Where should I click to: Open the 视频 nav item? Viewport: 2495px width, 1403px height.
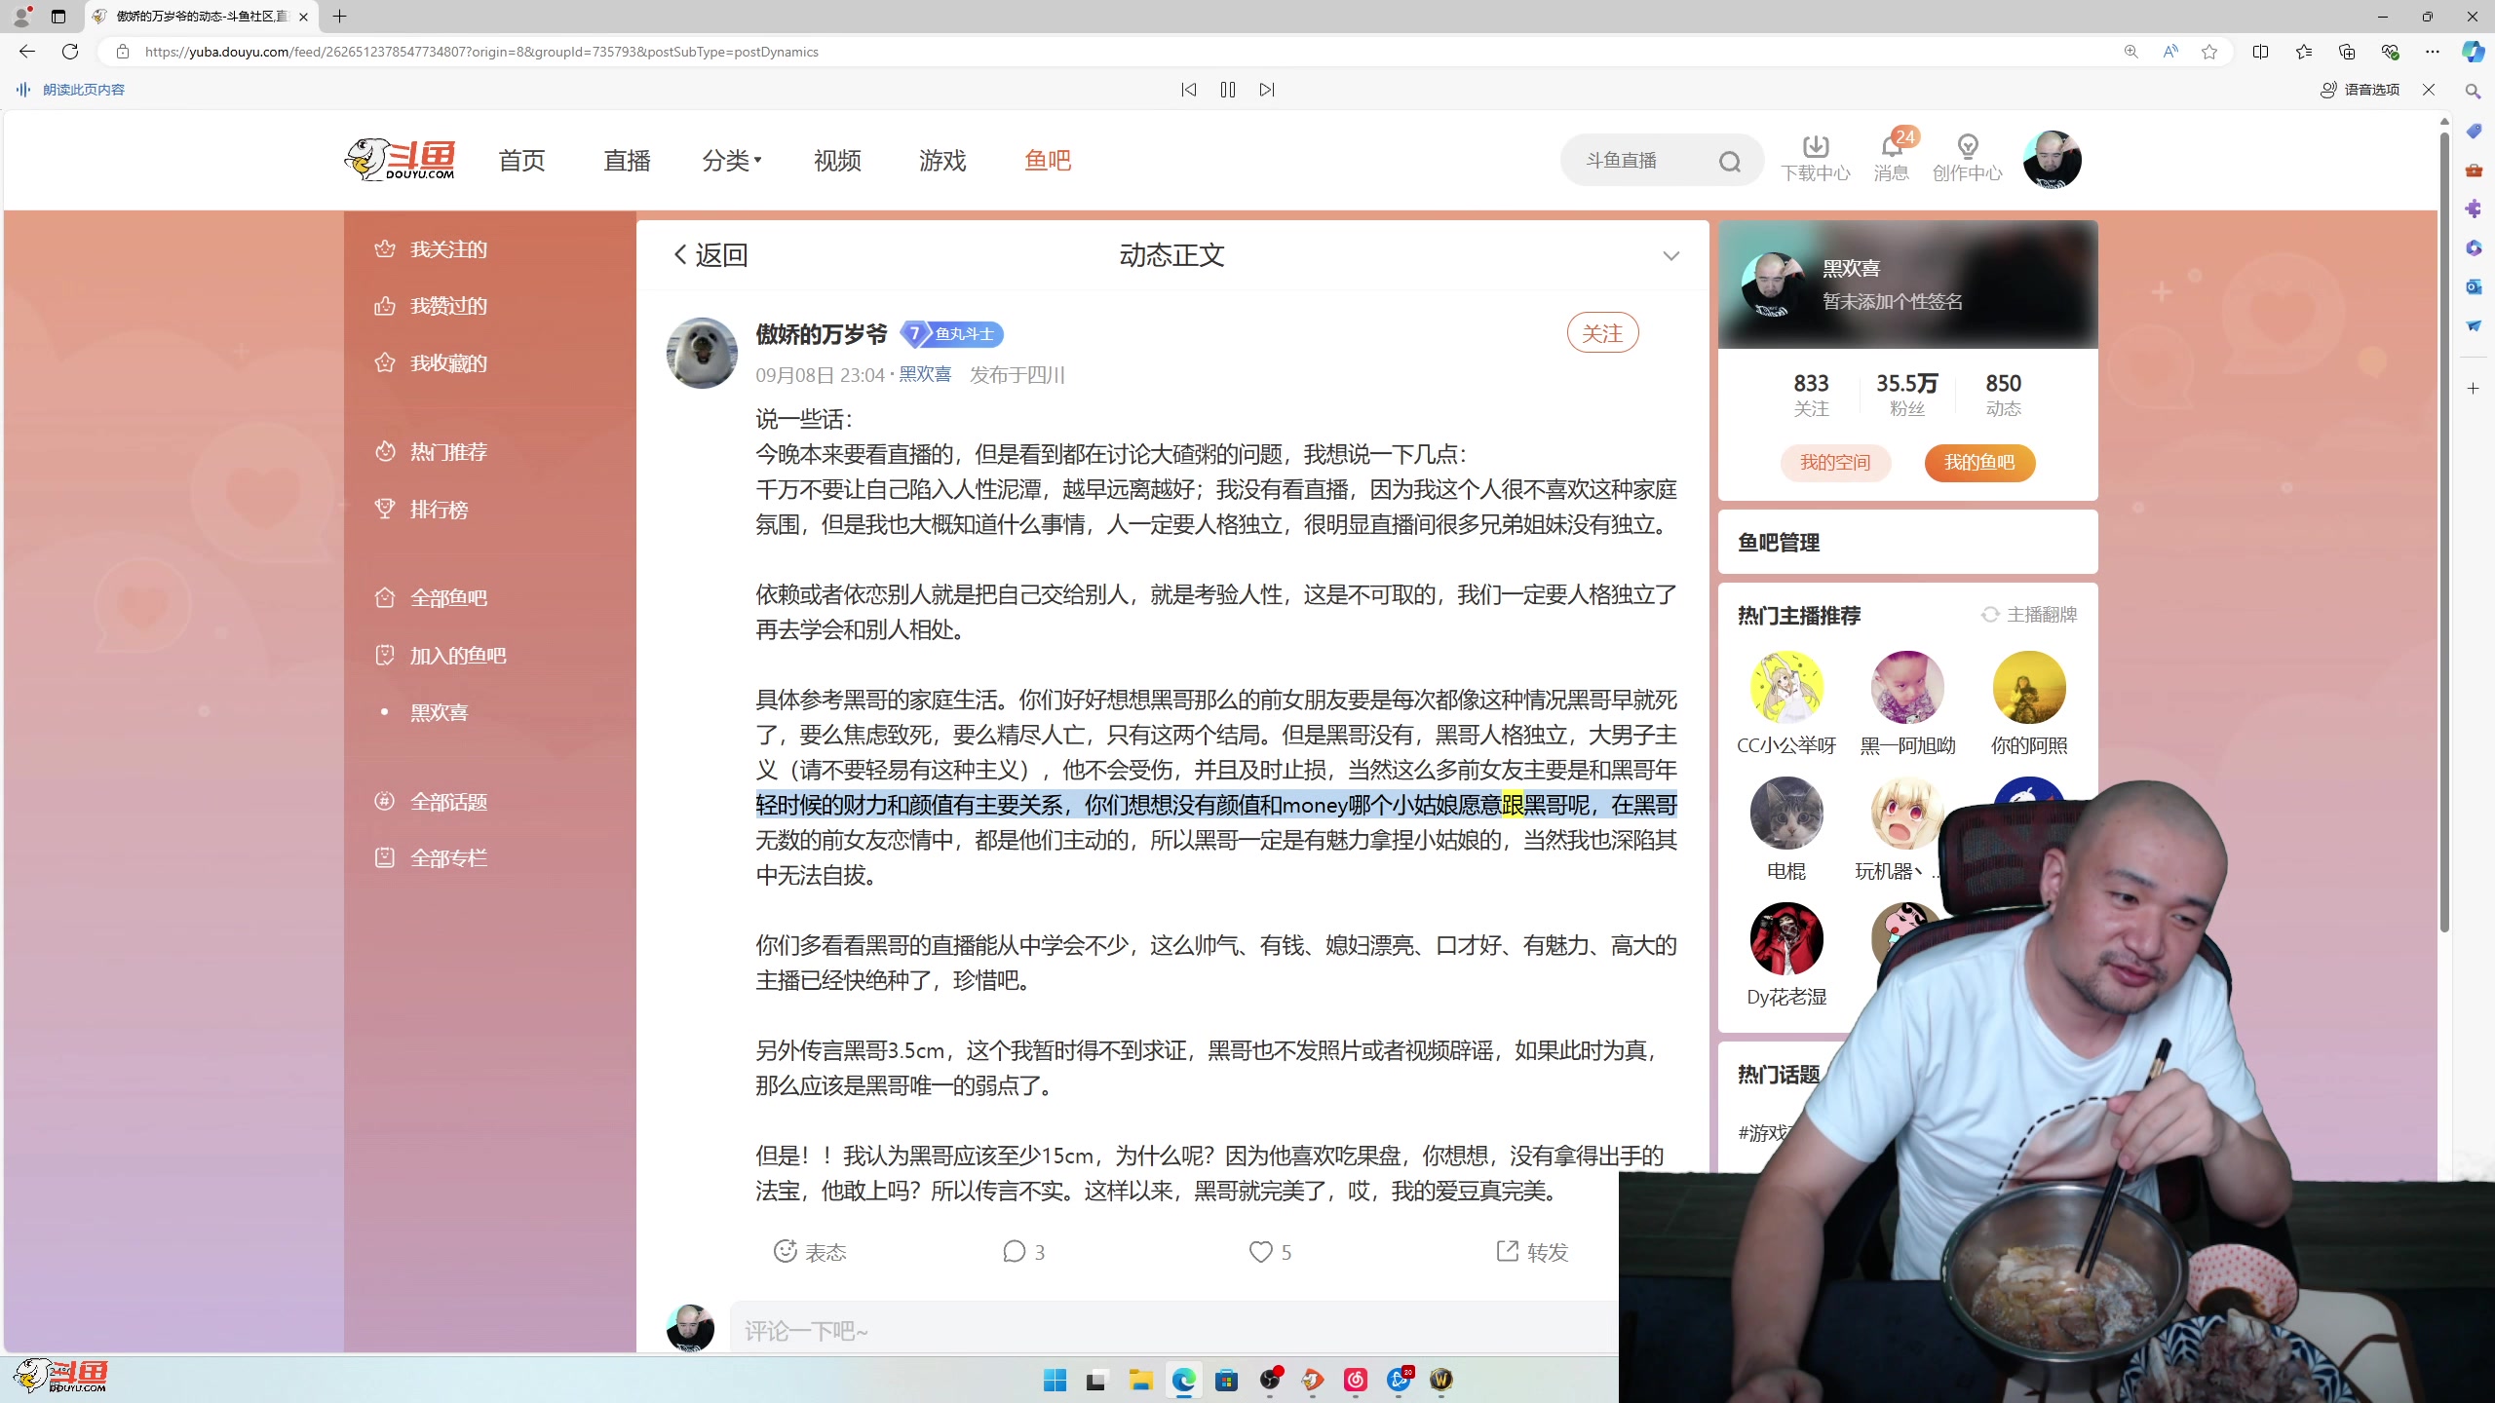pos(837,160)
